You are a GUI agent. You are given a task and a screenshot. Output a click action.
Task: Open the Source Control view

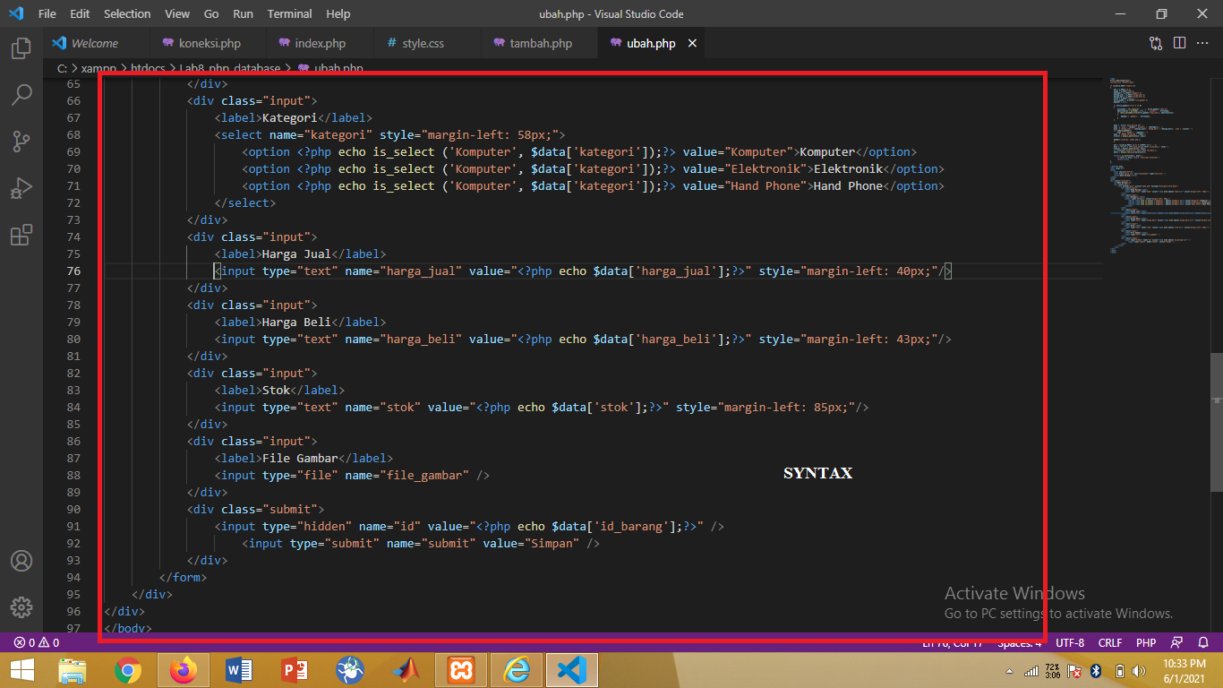[x=21, y=141]
